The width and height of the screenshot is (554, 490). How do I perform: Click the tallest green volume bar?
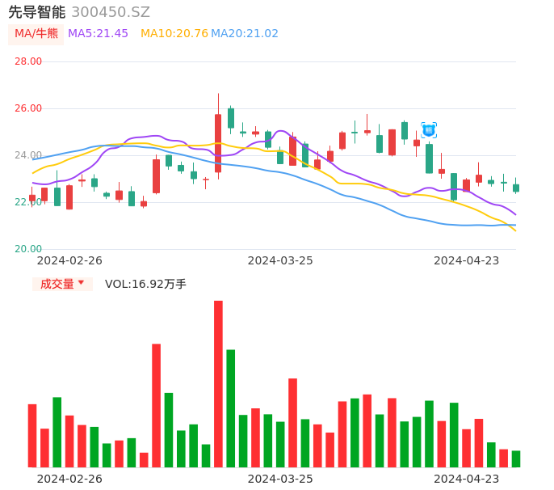(x=231, y=408)
